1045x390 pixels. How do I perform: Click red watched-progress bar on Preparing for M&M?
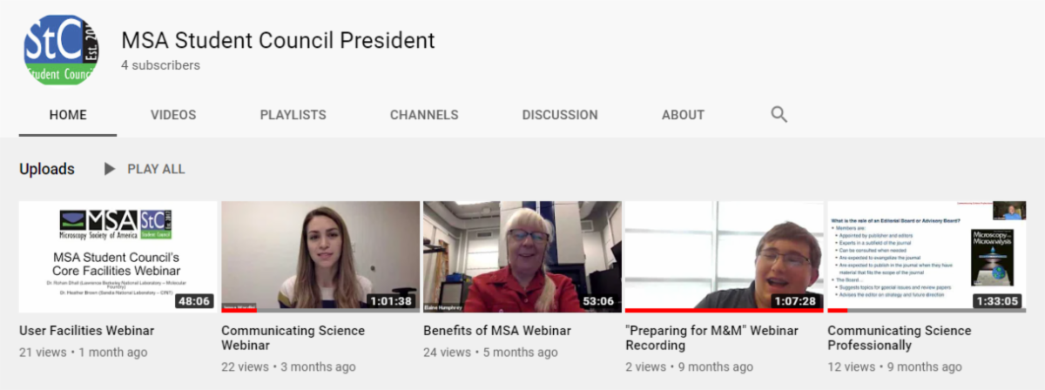[725, 311]
